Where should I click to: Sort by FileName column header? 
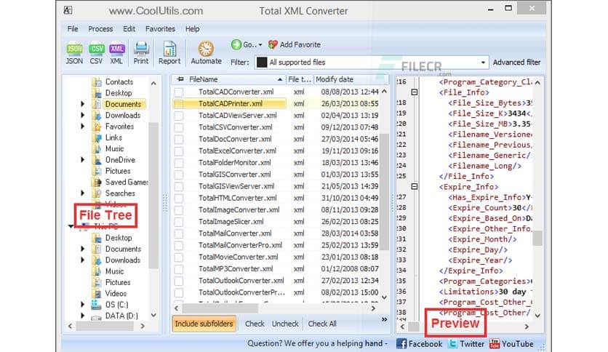[x=229, y=79]
